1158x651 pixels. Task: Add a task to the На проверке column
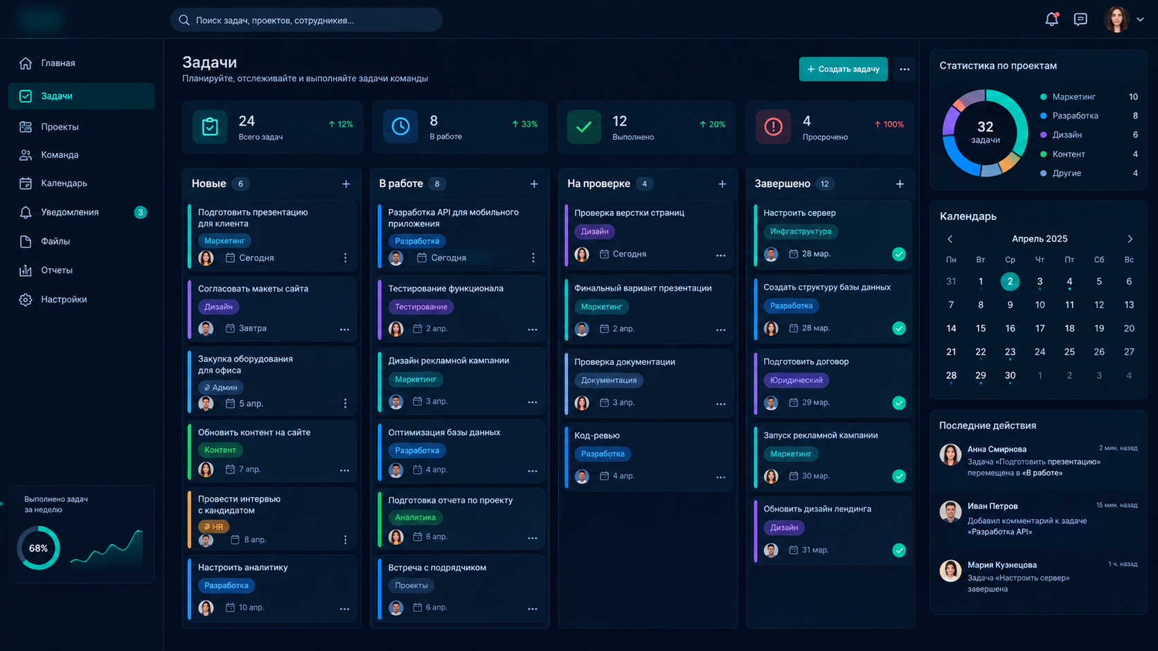[722, 184]
